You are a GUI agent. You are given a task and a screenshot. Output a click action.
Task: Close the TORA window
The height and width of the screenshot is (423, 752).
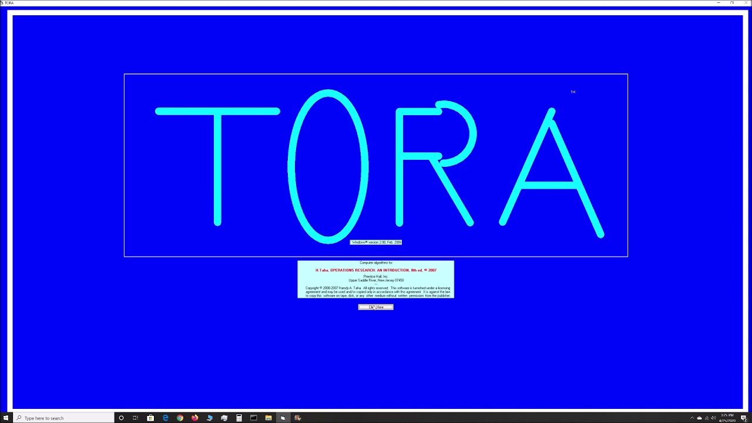tap(746, 2)
